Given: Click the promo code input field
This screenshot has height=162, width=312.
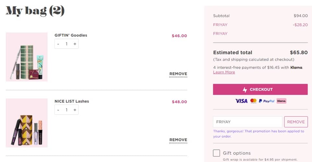Looking at the screenshot, I should [248, 122].
